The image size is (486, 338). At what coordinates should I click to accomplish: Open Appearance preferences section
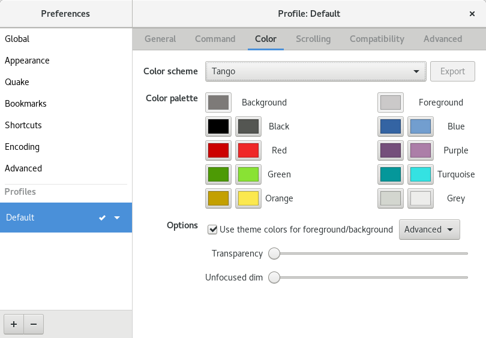point(27,61)
